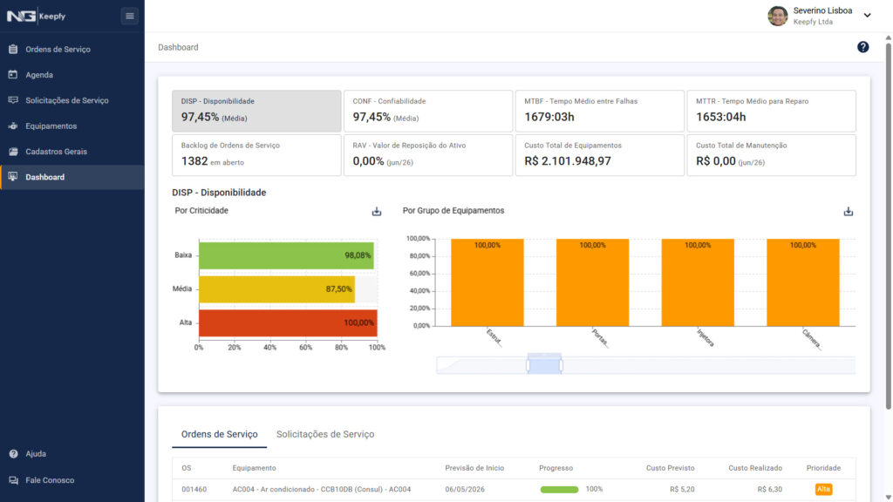
Task: Click the R$ 6,30 realized cost
Action: 770,490
